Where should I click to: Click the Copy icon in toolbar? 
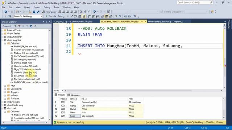point(85,12)
